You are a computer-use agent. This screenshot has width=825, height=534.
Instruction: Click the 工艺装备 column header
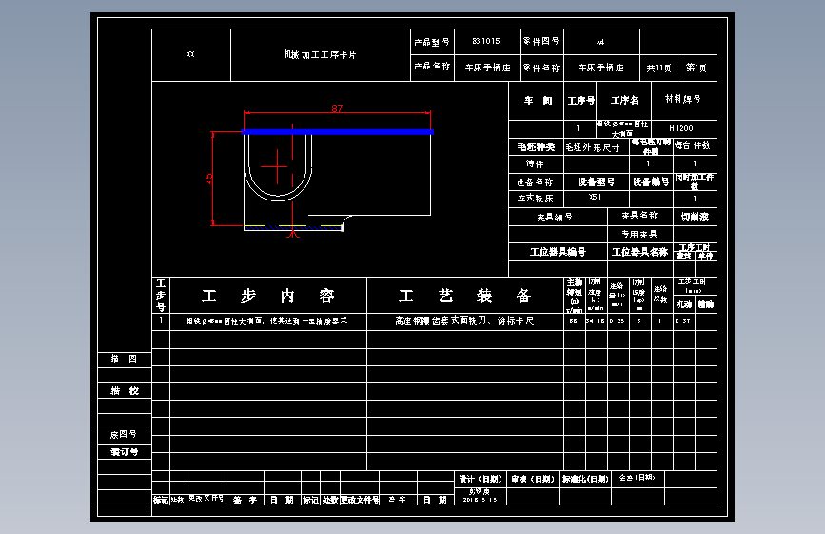(465, 296)
